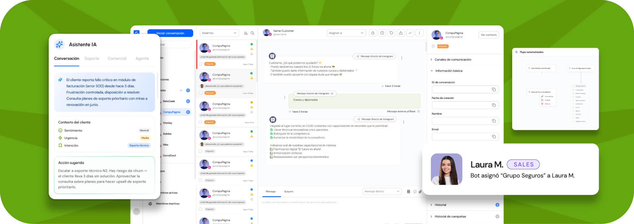Image resolution: width=634 pixels, height=224 pixels.
Task: Click Miembros inactivos in sidebar
Action: [x=168, y=204]
